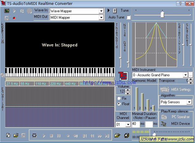Screen dimensions: 195x143
Task: Click the 440 Hz frequency label
Action: [70, 84]
